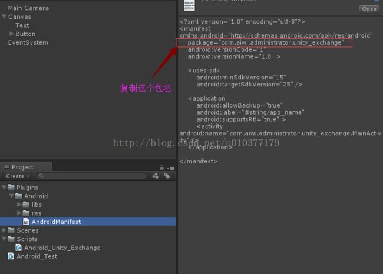Collapse the Canvas hierarchy arrow
The image size is (383, 274).
coord(4,16)
